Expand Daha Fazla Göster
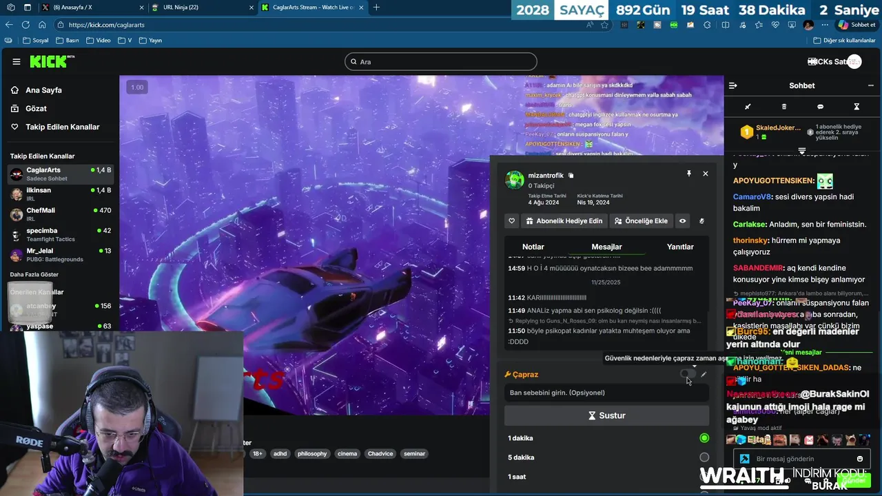This screenshot has height=496, width=882. (x=34, y=274)
